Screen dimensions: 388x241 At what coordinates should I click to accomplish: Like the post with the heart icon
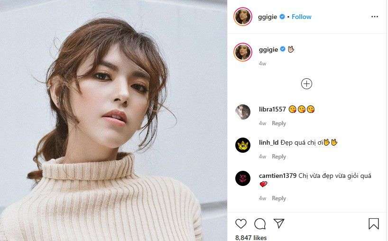point(241,223)
